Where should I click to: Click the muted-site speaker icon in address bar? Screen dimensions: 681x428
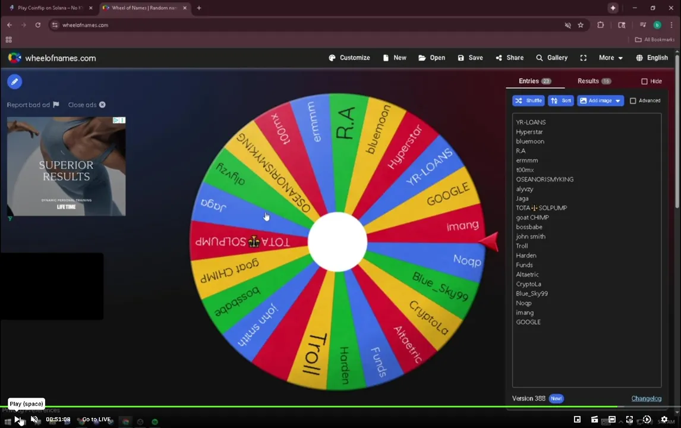[x=567, y=25]
